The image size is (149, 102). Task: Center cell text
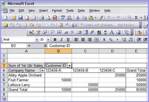(x=83, y=39)
